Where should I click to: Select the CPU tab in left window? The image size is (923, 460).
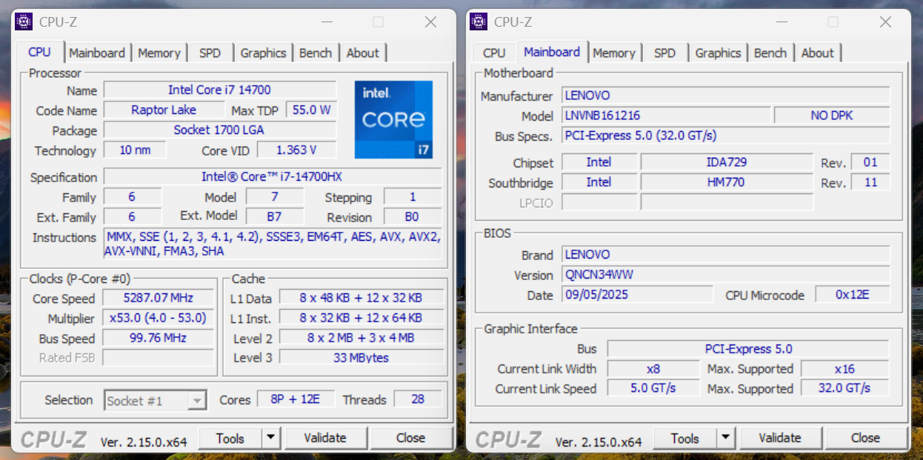click(39, 53)
